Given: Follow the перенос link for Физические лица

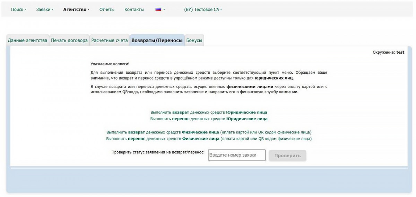Looking at the screenshot, I should coord(209,139).
